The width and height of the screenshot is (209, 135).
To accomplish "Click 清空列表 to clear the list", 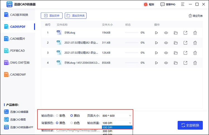I will pyautogui.click(x=196, y=16).
